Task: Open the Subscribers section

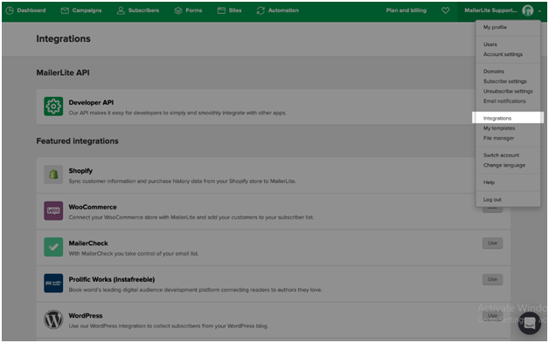Action: 143,10
